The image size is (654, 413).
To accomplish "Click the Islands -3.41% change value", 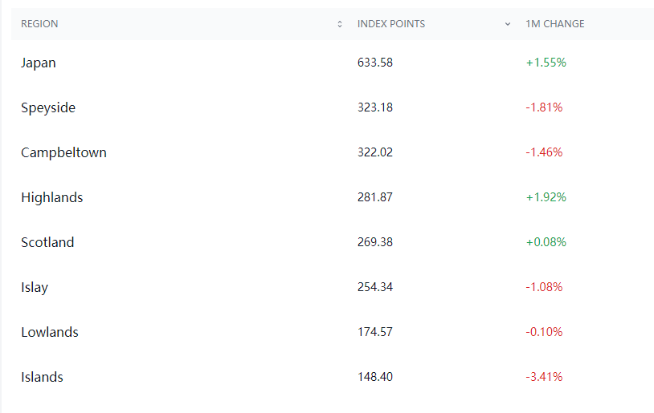I will [544, 377].
